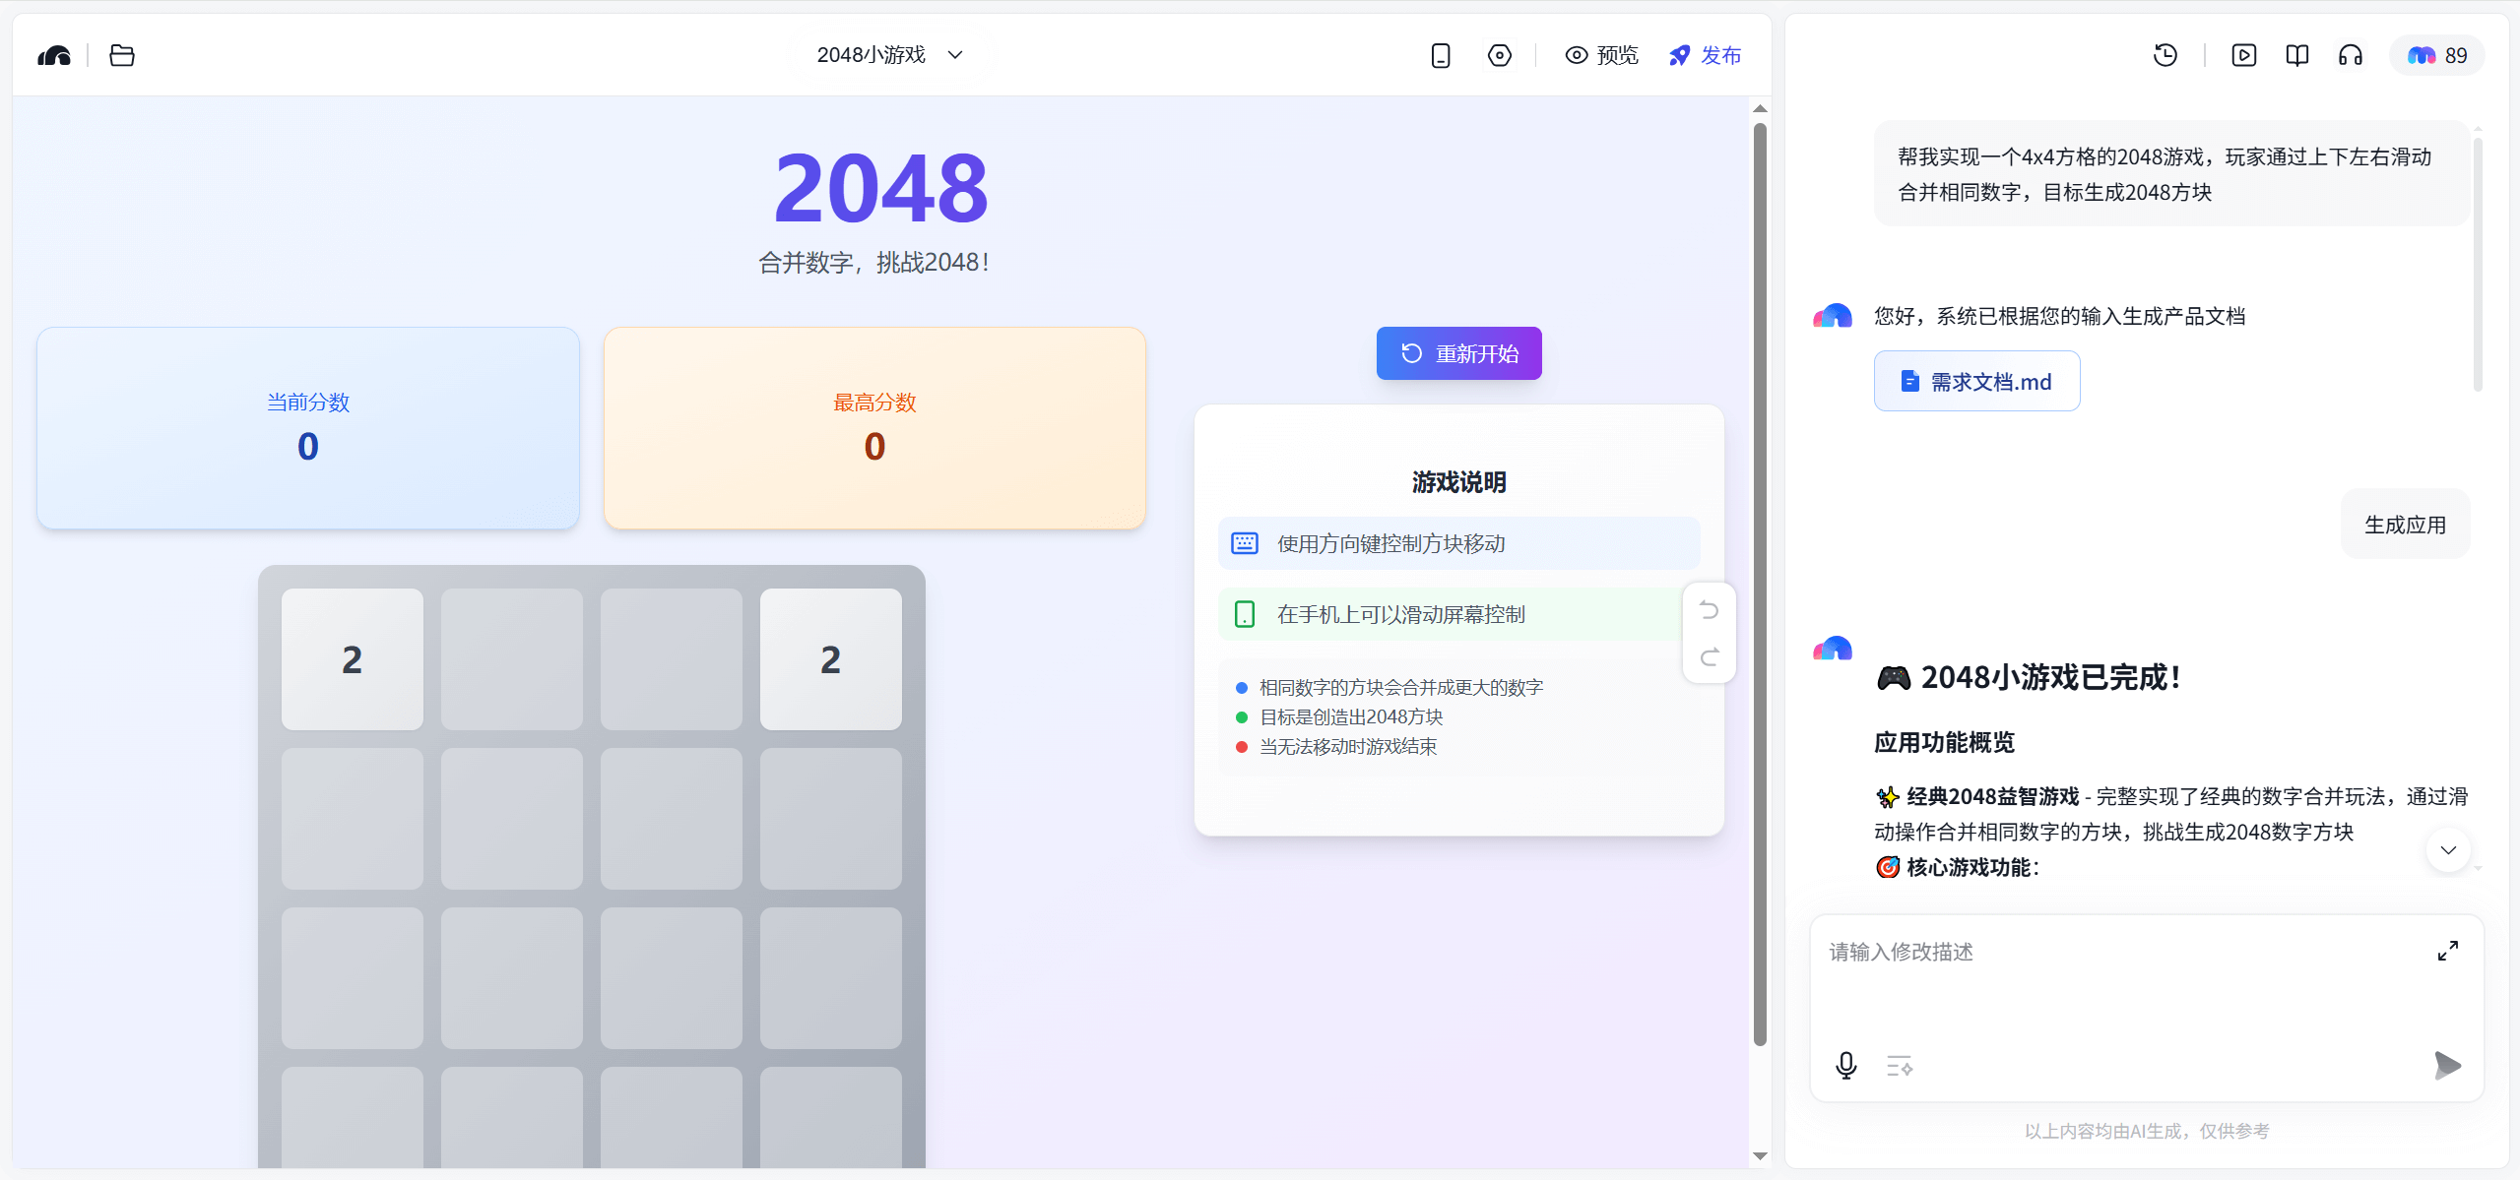The height and width of the screenshot is (1180, 2520).
Task: Open the 需求文档.md document
Action: coord(1976,381)
